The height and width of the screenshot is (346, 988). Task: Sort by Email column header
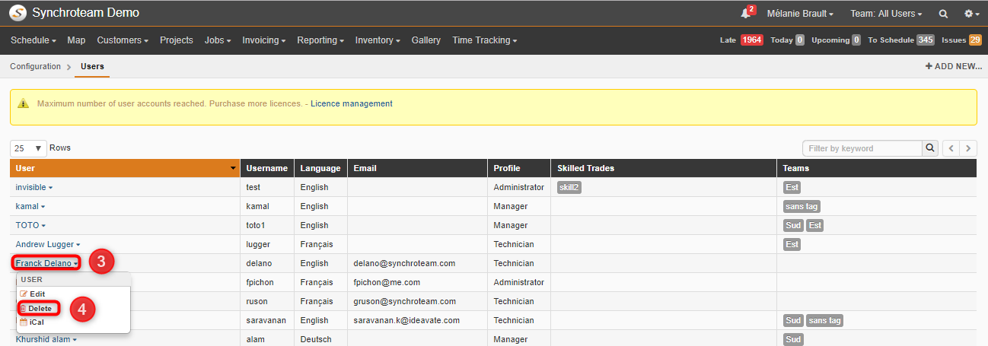point(418,168)
